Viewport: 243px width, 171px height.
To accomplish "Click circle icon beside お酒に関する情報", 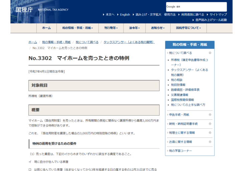I will 210,142.
